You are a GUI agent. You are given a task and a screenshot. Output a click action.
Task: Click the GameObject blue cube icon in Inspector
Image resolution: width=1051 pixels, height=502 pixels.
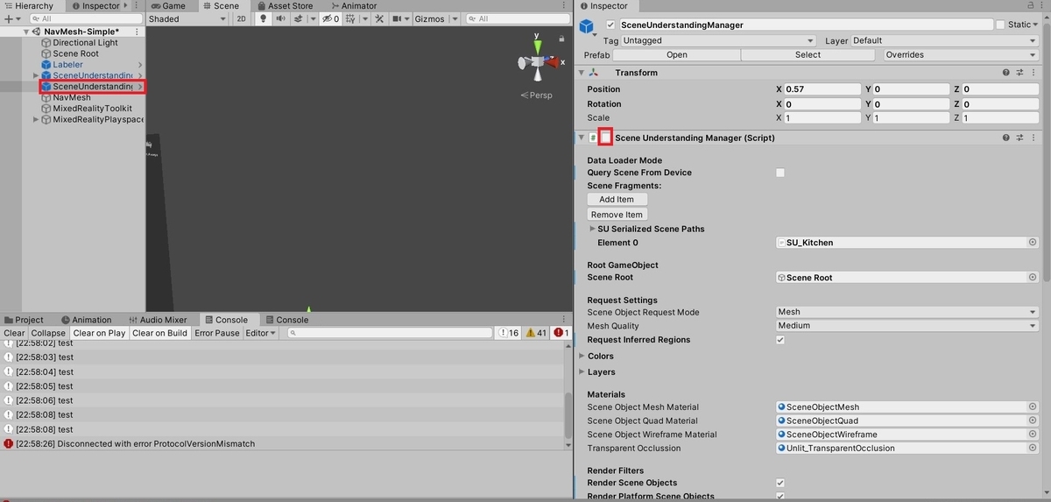pyautogui.click(x=588, y=26)
